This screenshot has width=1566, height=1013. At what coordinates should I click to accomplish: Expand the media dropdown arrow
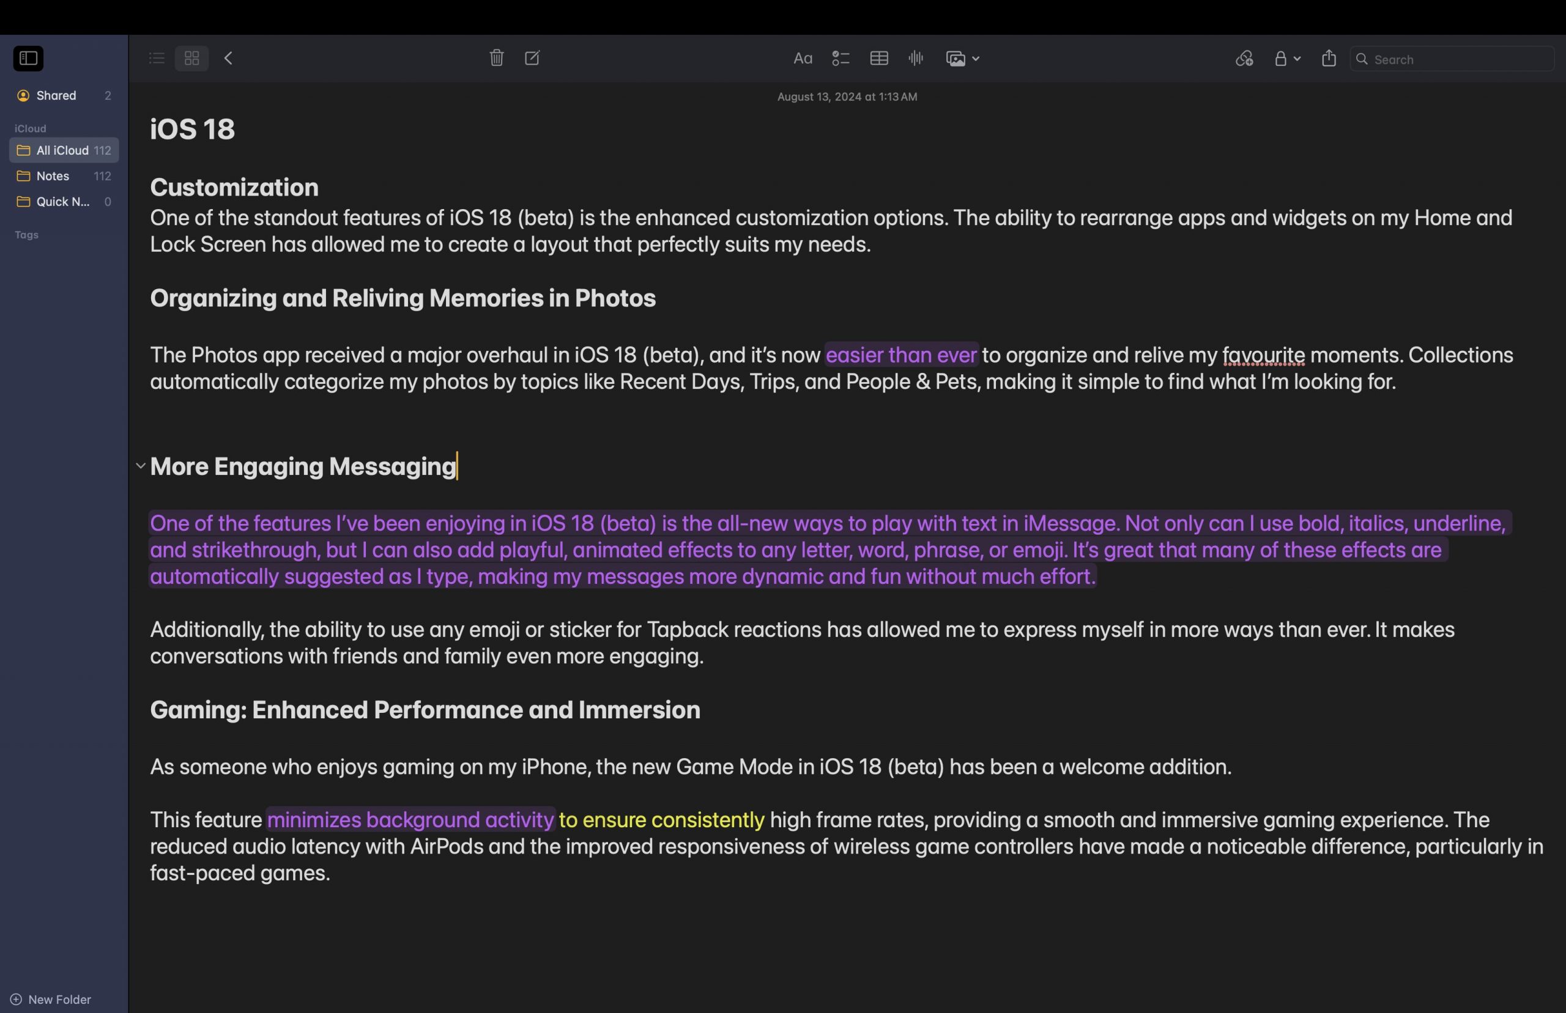[976, 59]
